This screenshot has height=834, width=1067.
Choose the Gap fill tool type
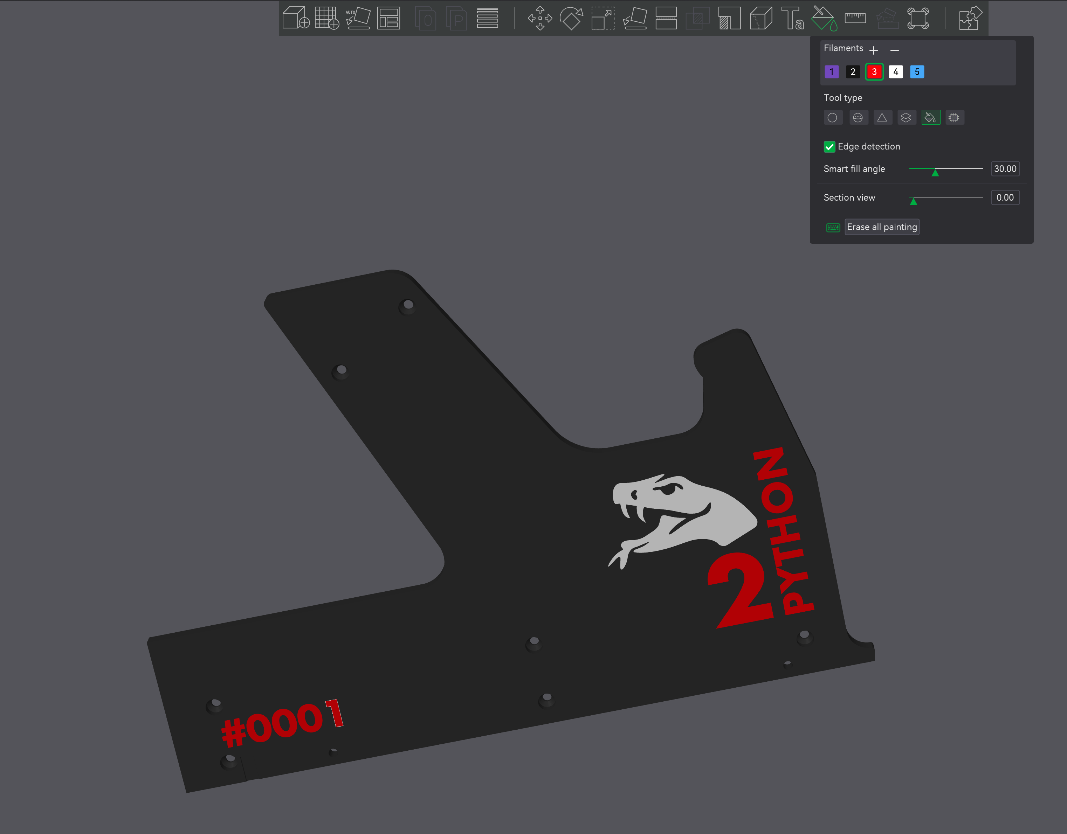(954, 118)
